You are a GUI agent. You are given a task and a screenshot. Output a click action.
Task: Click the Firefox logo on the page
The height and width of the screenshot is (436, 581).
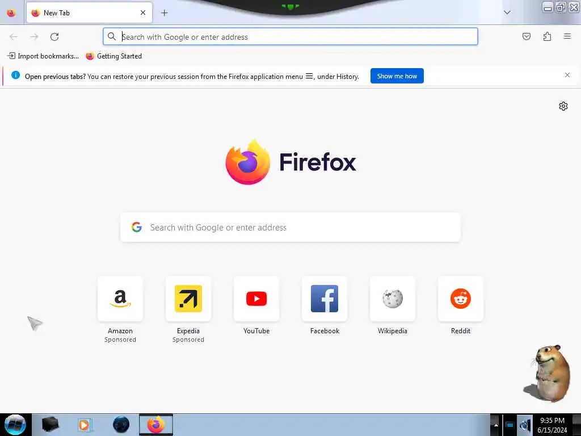[247, 162]
